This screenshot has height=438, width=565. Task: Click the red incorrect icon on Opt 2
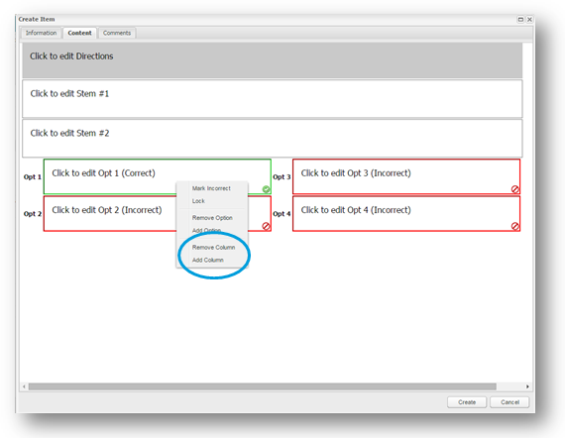(x=266, y=226)
